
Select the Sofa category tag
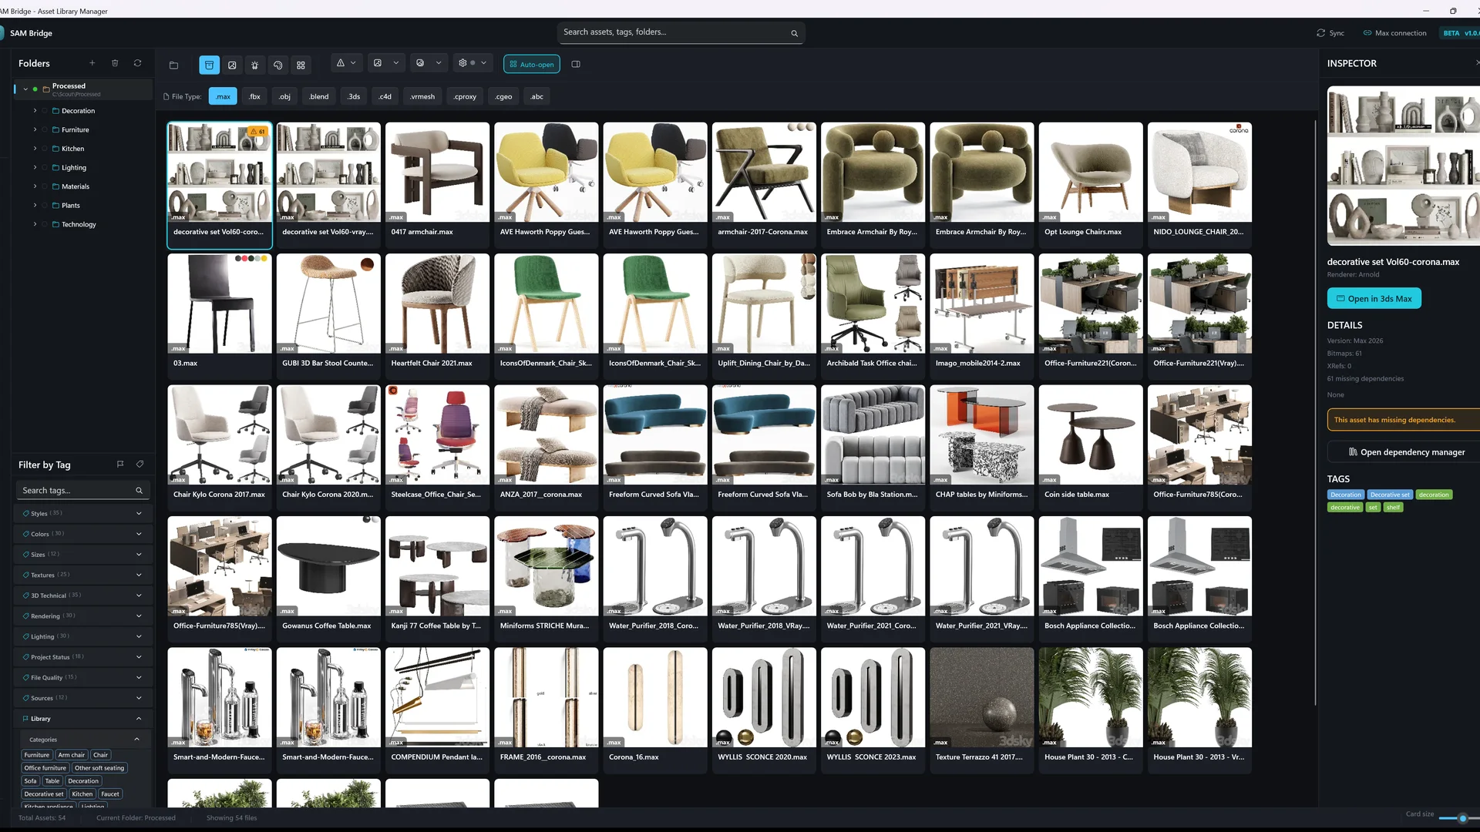(30, 781)
